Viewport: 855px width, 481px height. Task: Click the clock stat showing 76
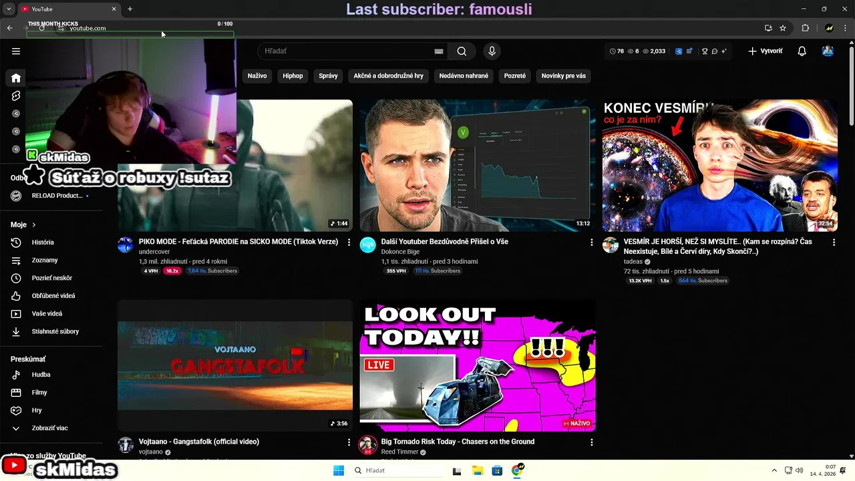click(x=617, y=51)
